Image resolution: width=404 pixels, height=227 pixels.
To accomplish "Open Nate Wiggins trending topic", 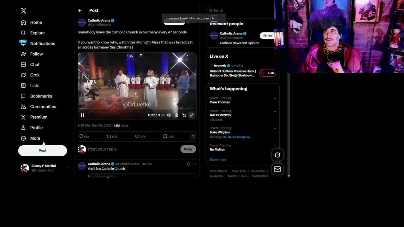I will (220, 132).
